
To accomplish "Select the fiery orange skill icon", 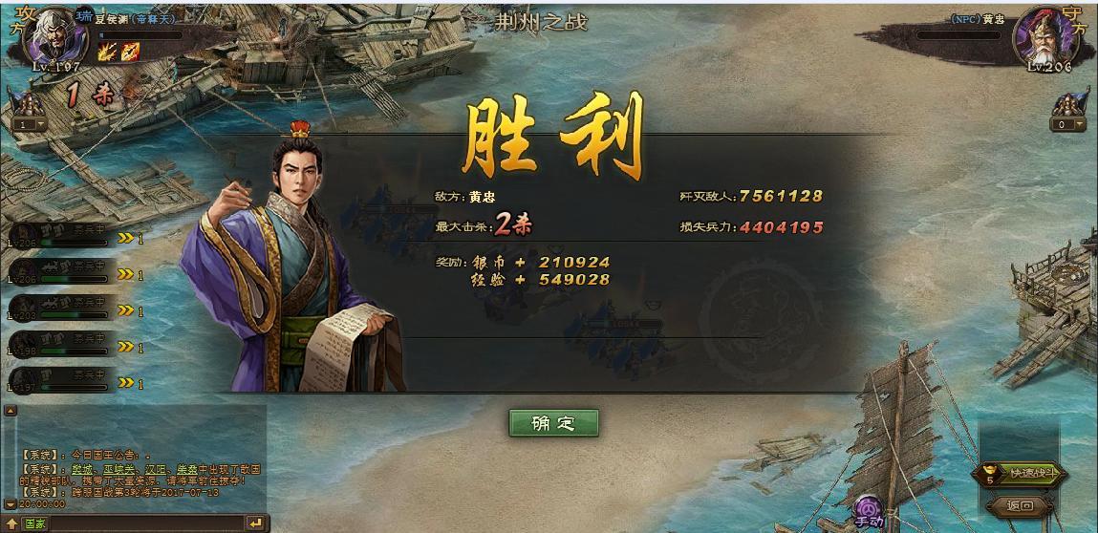I will tap(130, 51).
